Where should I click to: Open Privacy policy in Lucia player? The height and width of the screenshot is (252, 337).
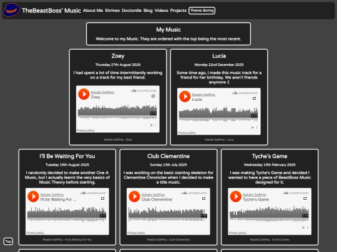tap(187, 133)
